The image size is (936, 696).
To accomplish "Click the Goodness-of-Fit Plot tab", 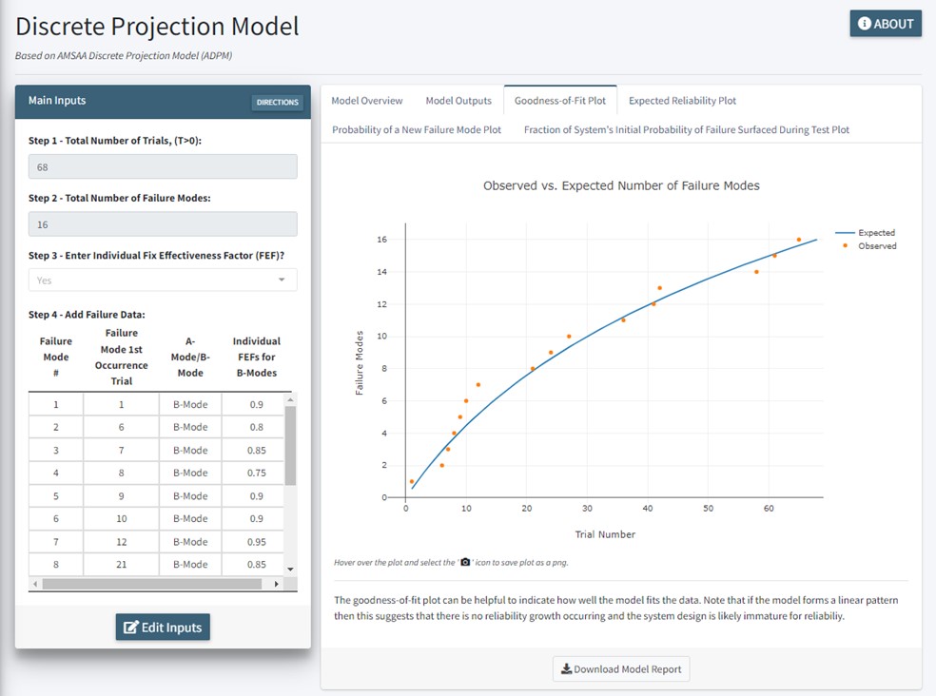I will [x=559, y=101].
